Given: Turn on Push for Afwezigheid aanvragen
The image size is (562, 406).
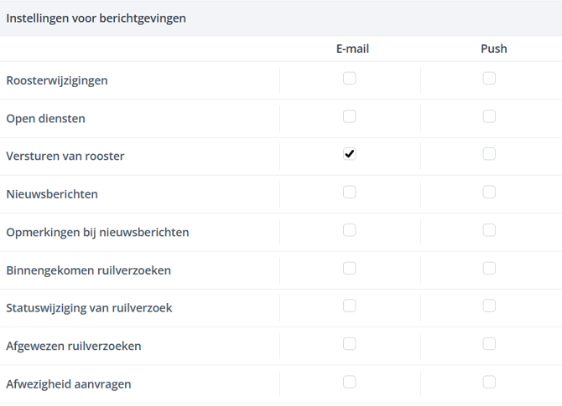Looking at the screenshot, I should pyautogui.click(x=489, y=383).
